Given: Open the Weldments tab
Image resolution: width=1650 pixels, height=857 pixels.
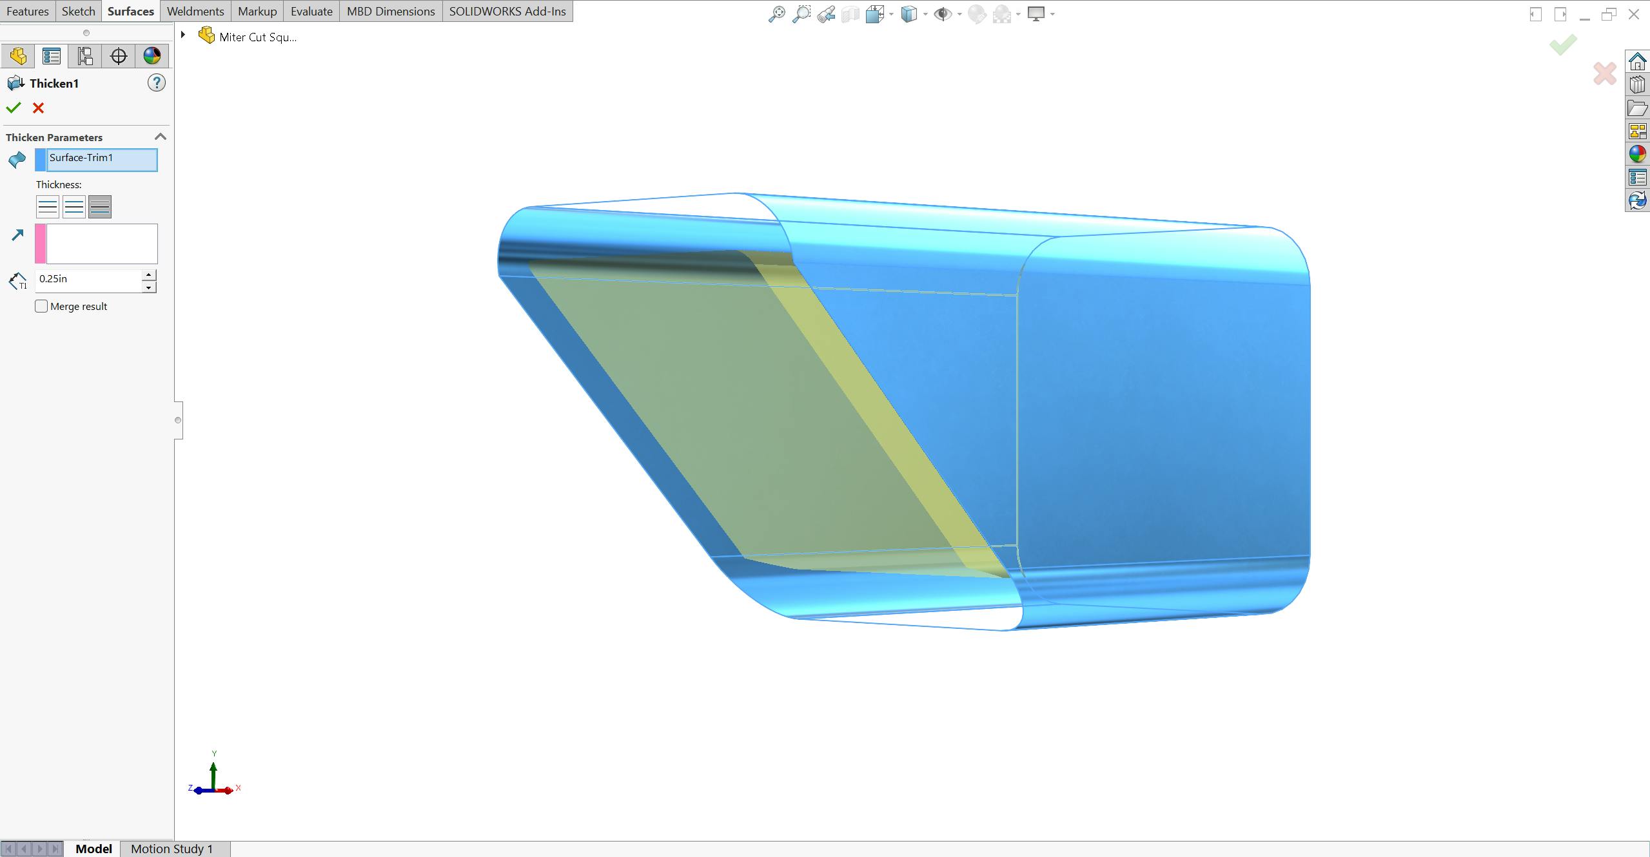Looking at the screenshot, I should tap(195, 11).
